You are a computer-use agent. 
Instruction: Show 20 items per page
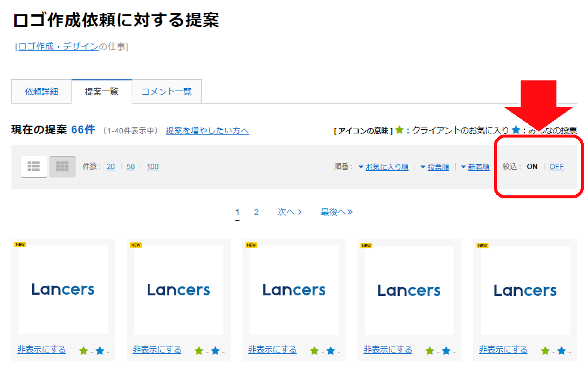111,167
